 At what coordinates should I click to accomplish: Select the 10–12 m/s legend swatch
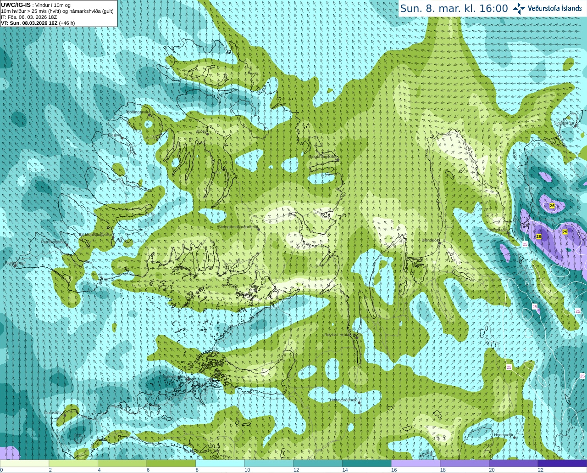(x=269, y=463)
